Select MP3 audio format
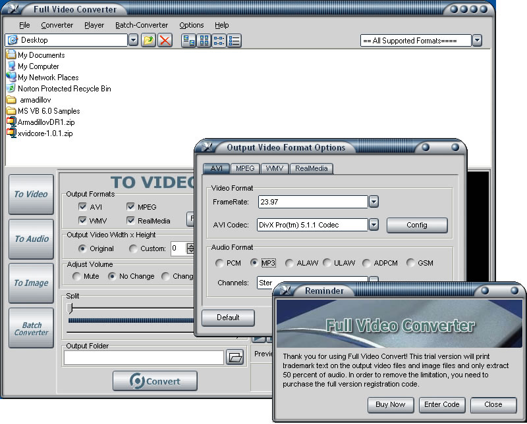The width and height of the screenshot is (527, 424). pyautogui.click(x=254, y=263)
